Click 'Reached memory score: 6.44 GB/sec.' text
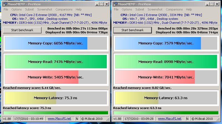This screenshot has height=124, width=222. pyautogui.click(x=32, y=88)
